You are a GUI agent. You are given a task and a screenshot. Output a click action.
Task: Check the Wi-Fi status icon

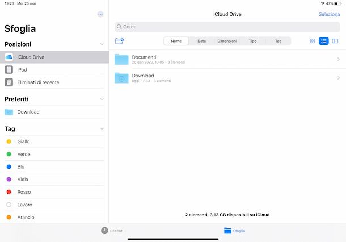click(x=323, y=3)
